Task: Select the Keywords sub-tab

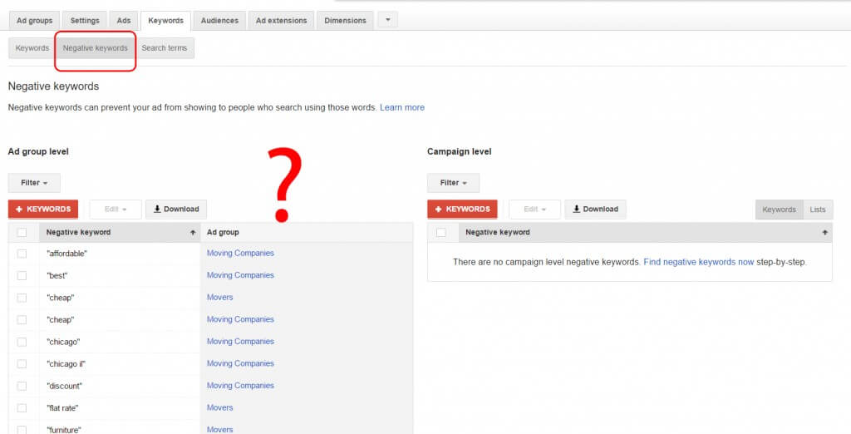Action: click(x=32, y=47)
